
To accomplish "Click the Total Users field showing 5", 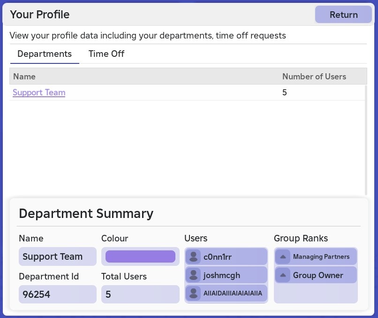I will pos(140,295).
